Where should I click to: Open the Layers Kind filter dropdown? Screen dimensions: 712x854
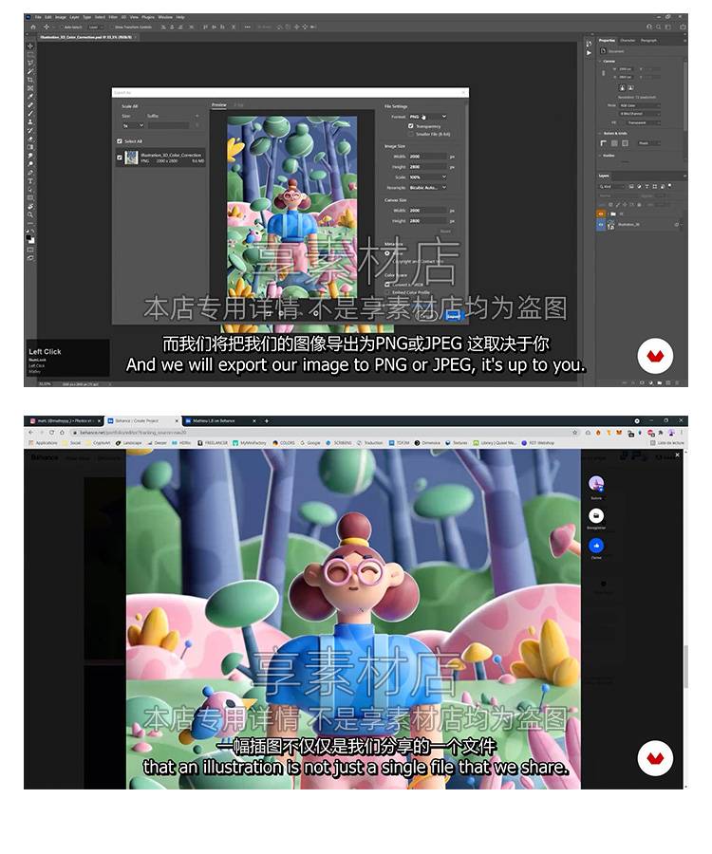(611, 186)
